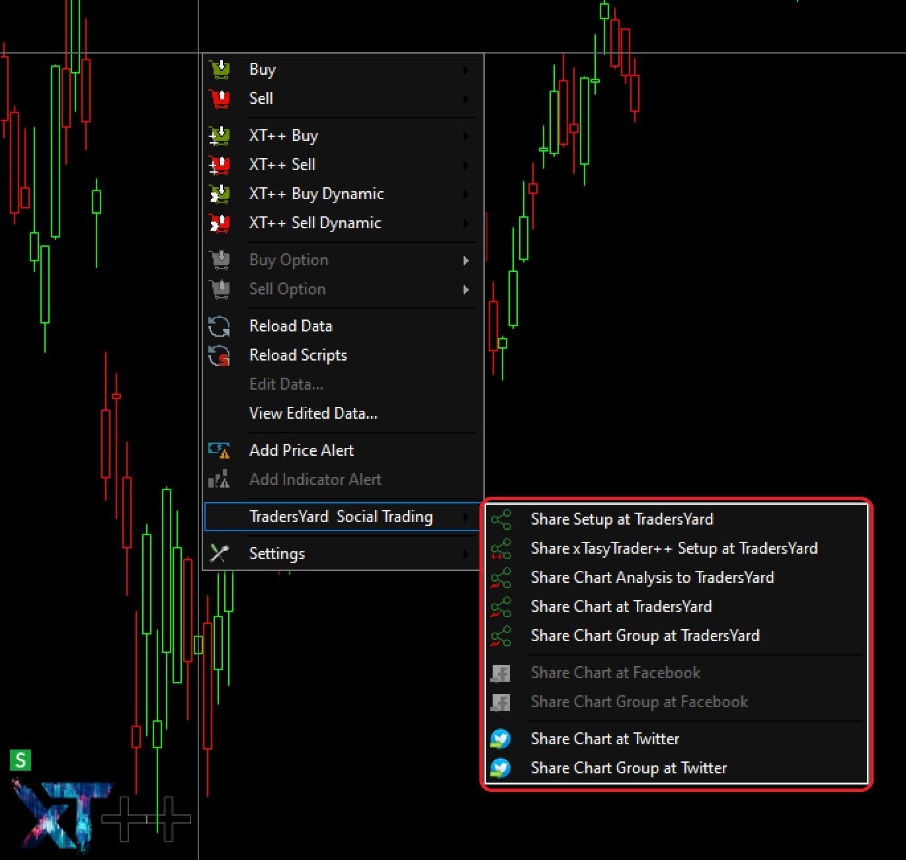Image resolution: width=906 pixels, height=860 pixels.
Task: Open the Settings menu entry
Action: pos(343,554)
